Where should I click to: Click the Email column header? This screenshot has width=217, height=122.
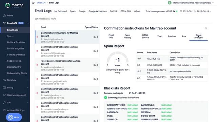(x=43, y=27)
